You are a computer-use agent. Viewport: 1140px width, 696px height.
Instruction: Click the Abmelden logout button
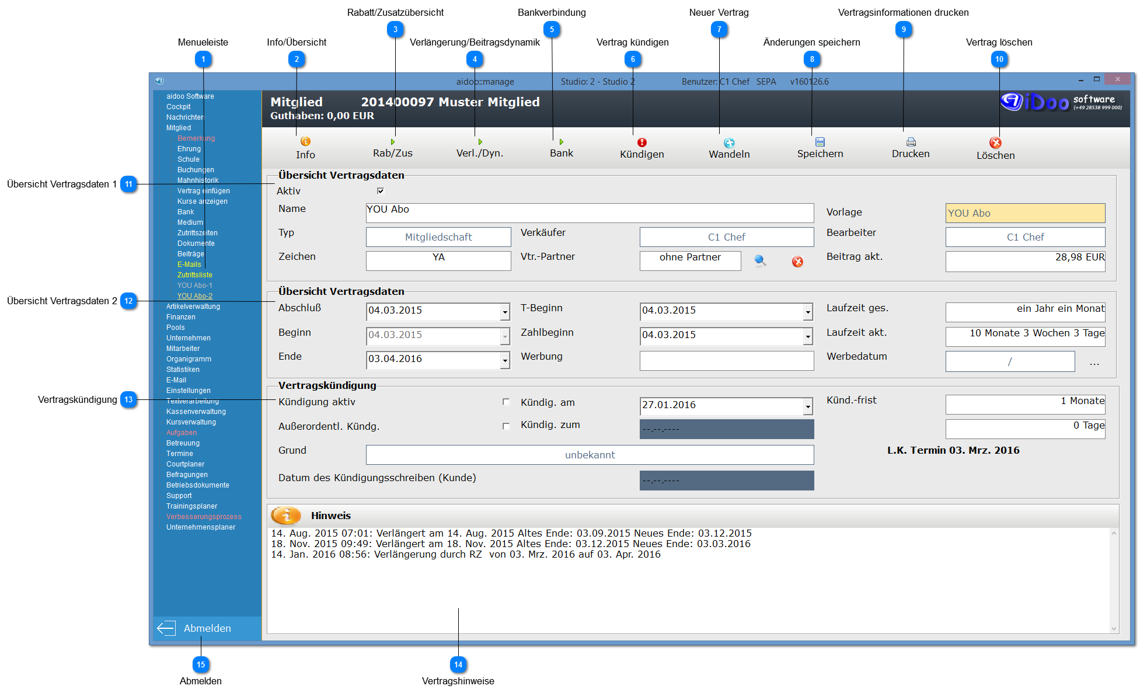(x=207, y=628)
